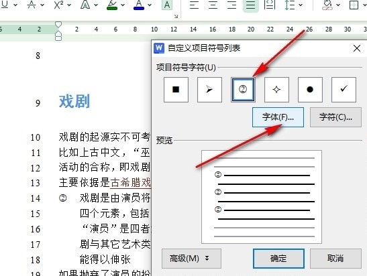Screen dimensions: 367x276
Task: Select the circled number two bullet
Action: click(243, 90)
